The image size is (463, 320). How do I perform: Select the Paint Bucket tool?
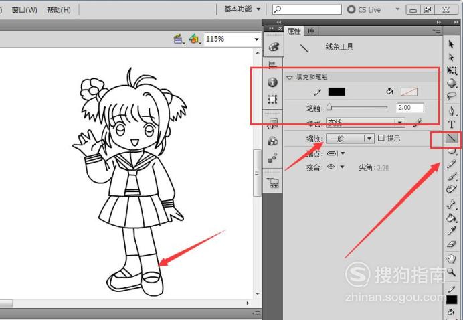click(452, 218)
